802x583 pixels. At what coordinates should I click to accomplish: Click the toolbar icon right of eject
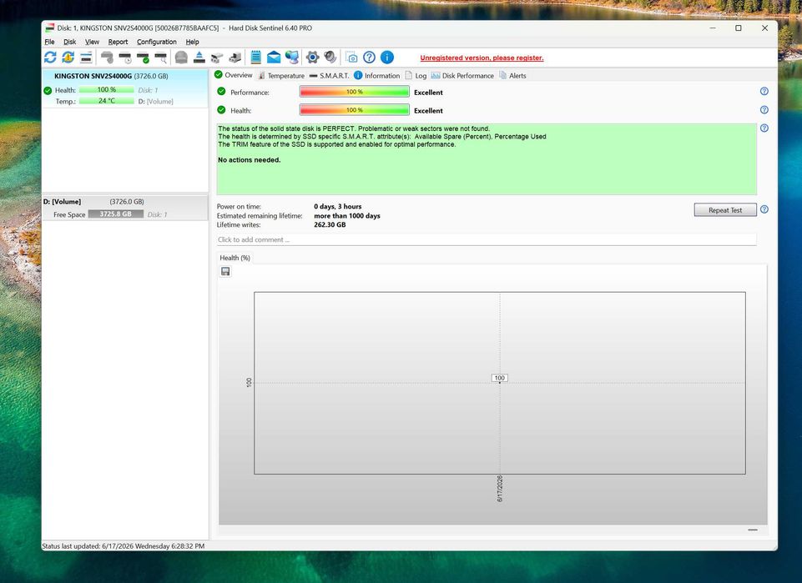tap(217, 58)
